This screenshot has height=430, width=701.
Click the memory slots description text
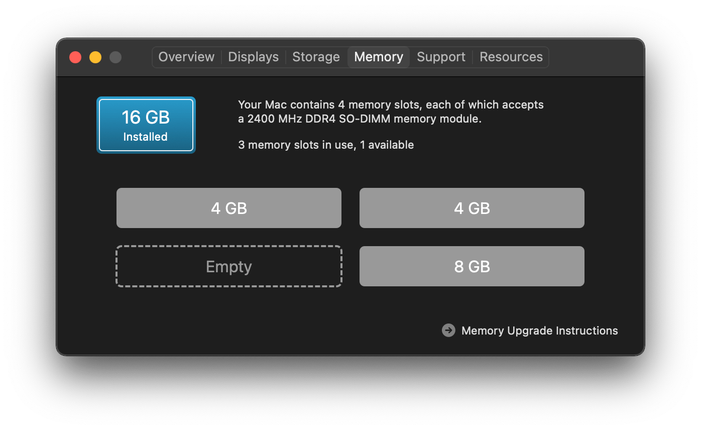[x=391, y=112]
